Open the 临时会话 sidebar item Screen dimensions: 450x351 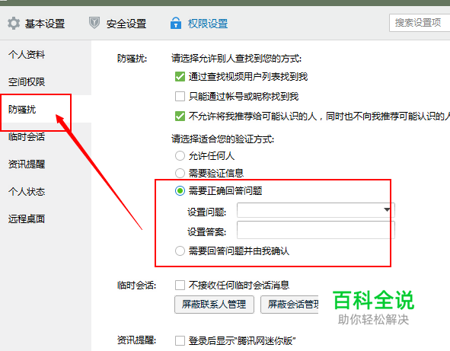click(x=27, y=136)
